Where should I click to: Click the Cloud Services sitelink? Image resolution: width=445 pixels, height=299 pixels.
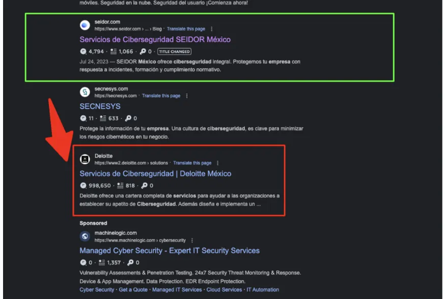pyautogui.click(x=224, y=290)
